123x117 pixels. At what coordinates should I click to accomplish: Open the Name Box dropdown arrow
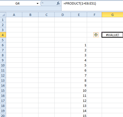[x=37, y=4]
